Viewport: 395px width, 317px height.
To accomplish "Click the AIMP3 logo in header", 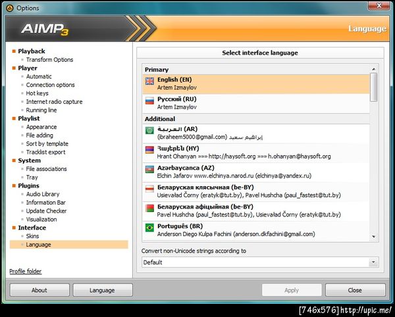I will 45,29.
